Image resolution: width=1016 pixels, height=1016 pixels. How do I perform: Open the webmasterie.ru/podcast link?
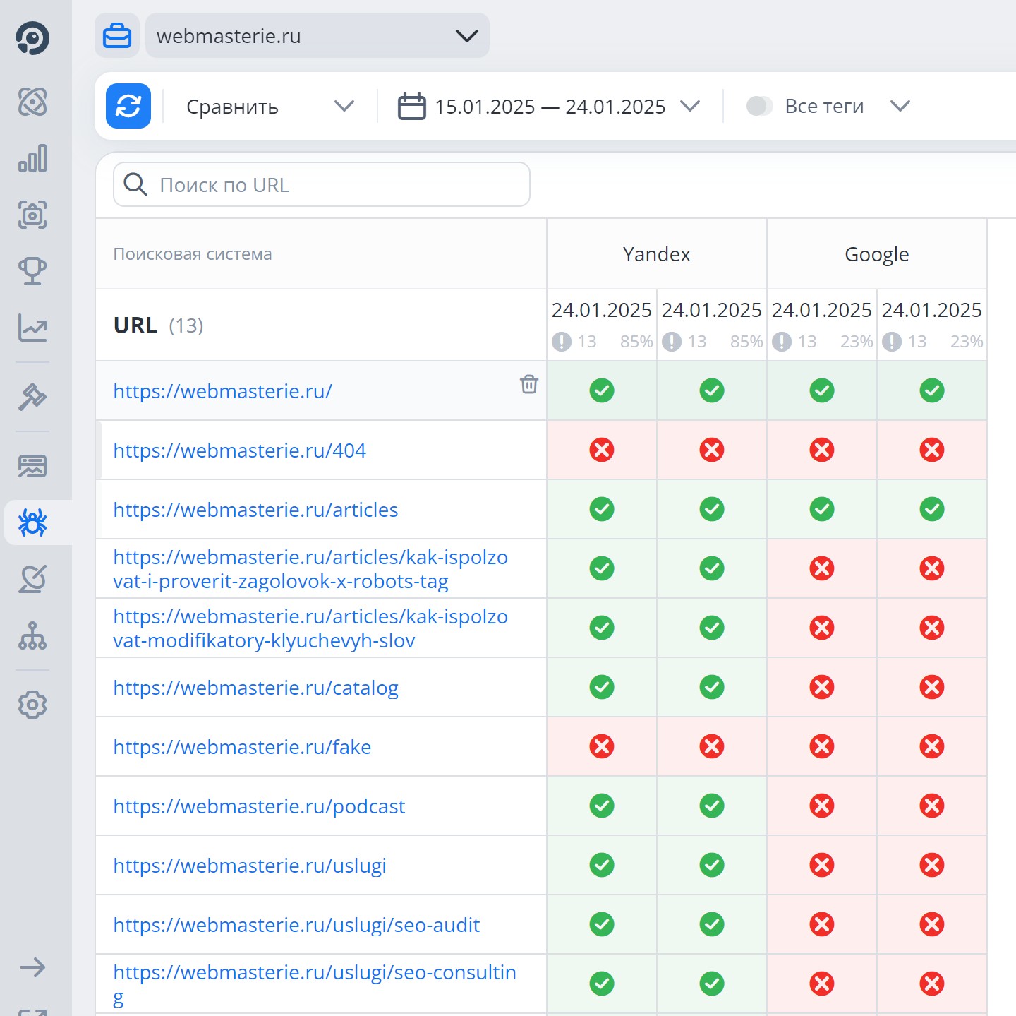coord(259,806)
